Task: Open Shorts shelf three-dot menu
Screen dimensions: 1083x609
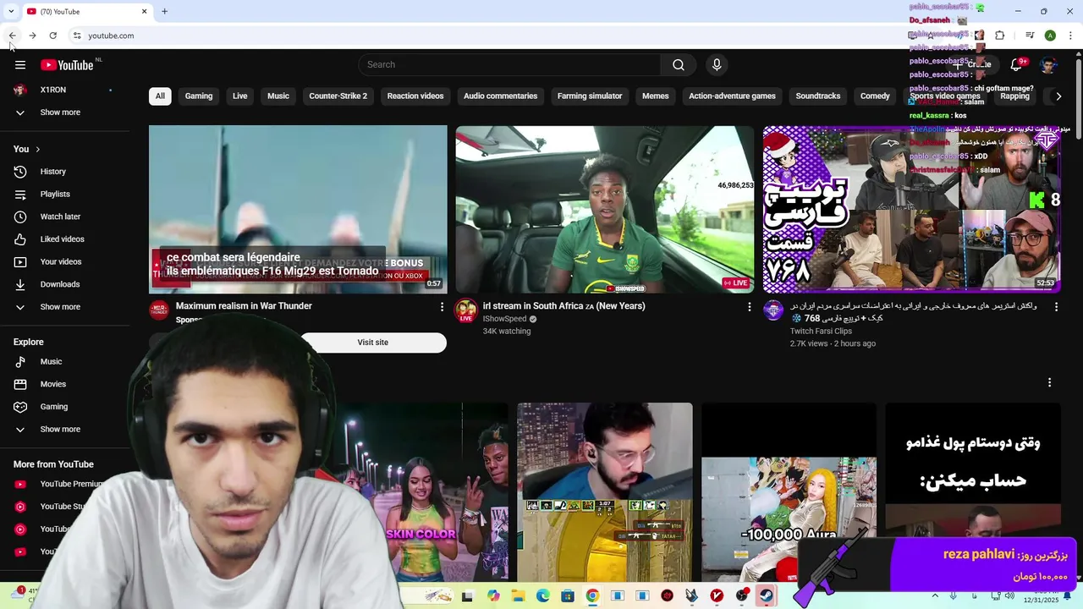Action: (1049, 382)
